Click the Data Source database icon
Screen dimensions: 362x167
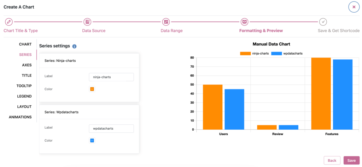click(88, 22)
